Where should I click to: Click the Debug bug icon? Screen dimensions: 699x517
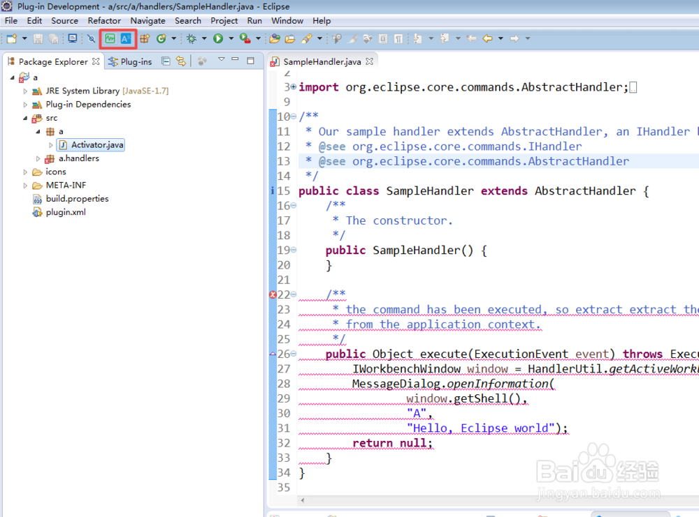[x=192, y=38]
